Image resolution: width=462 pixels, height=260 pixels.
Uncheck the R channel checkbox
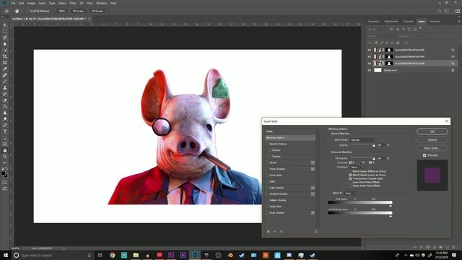[350, 162]
